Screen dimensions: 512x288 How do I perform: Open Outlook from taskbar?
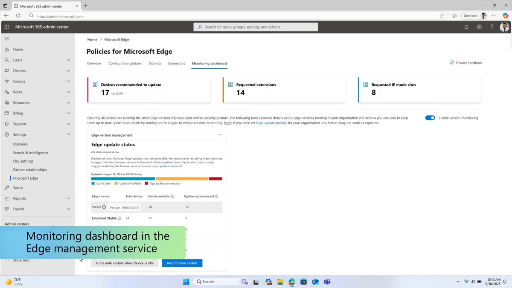pyautogui.click(x=315, y=282)
